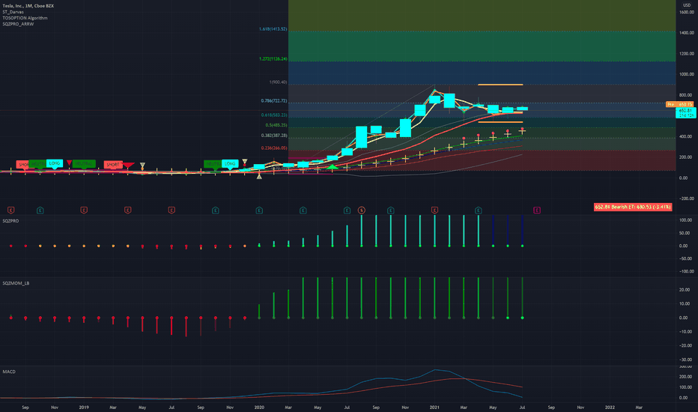Click the teal earnings marker below Oct 2018
698x412 pixels.
[x=40, y=210]
